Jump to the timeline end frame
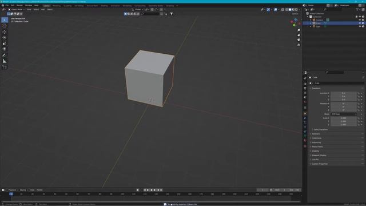 161,190
